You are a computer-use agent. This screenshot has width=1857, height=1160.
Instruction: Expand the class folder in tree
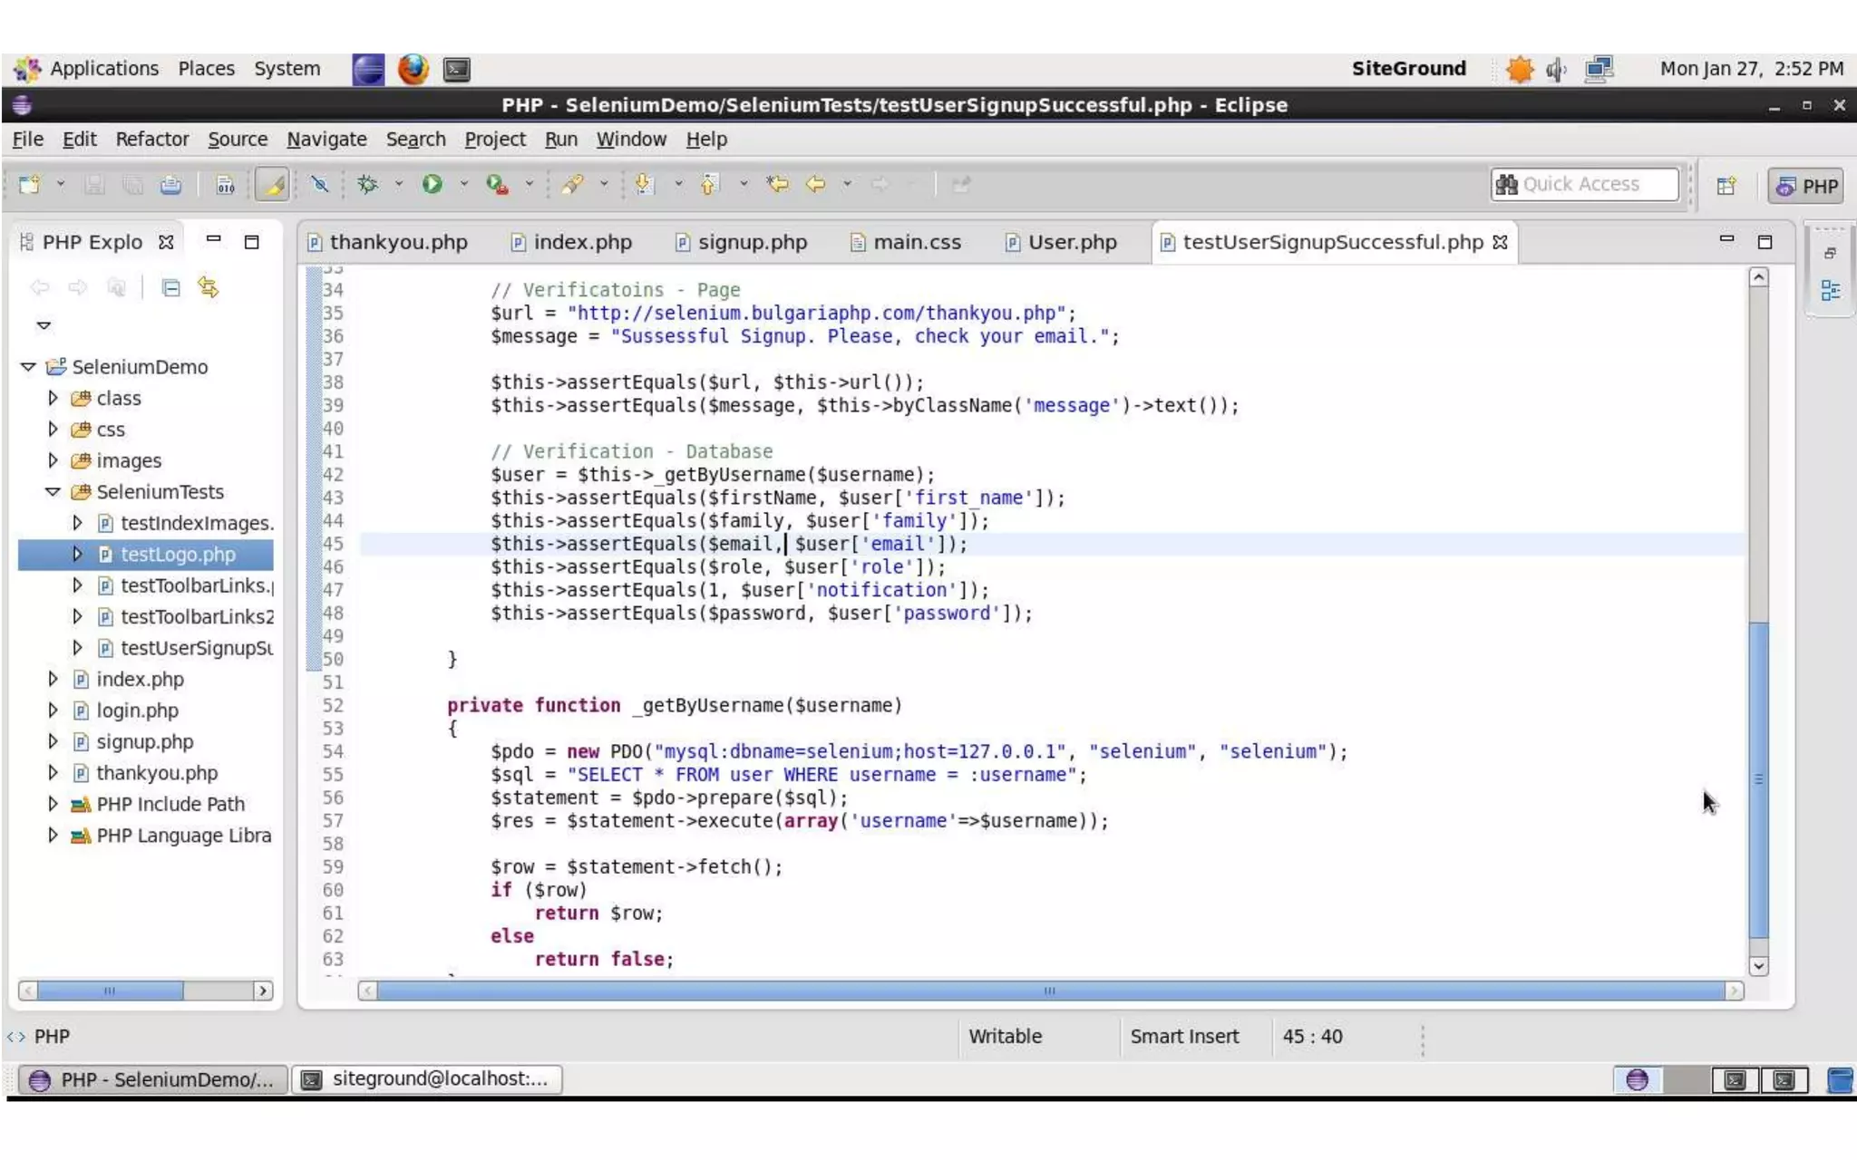(53, 398)
